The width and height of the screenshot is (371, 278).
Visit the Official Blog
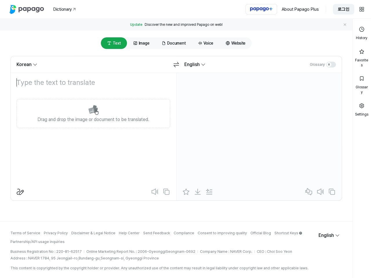coord(261,233)
